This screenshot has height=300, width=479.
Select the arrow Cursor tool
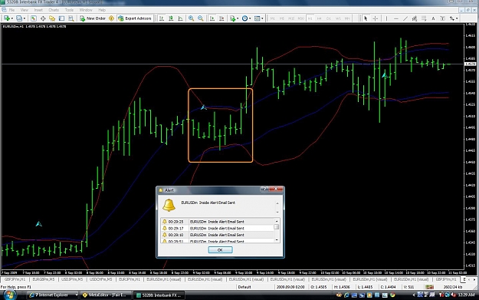click(366, 18)
